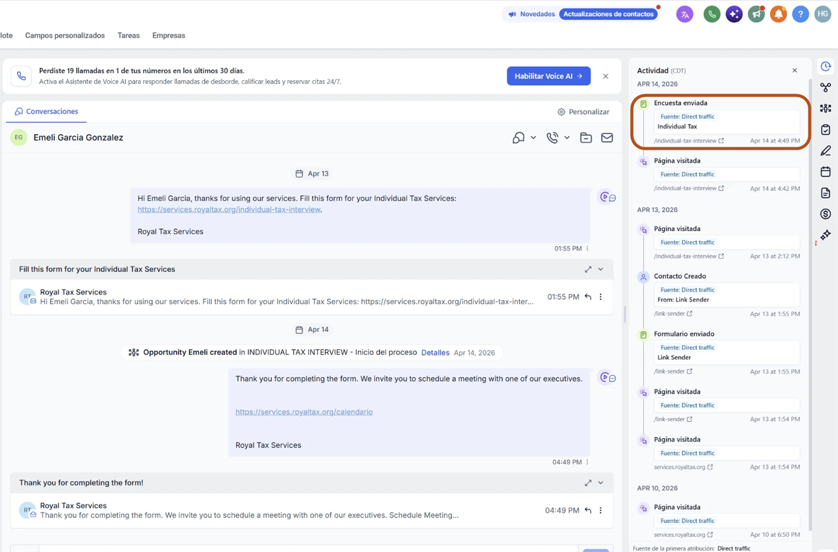
Task: Open the AI sparkle assistant icon
Action: 734,14
